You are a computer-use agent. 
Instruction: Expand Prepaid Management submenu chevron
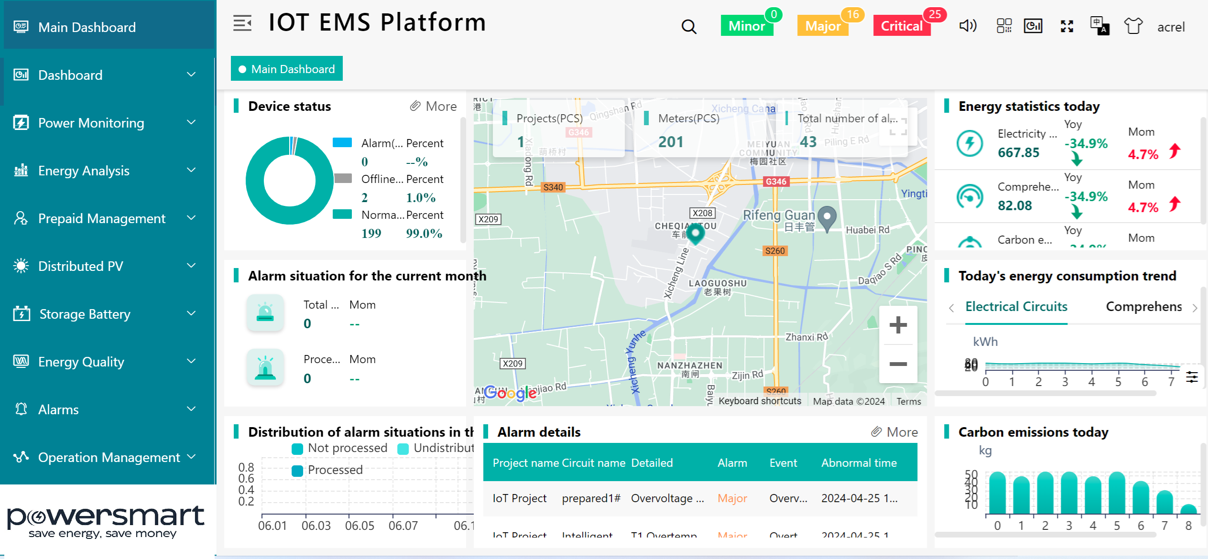click(191, 218)
